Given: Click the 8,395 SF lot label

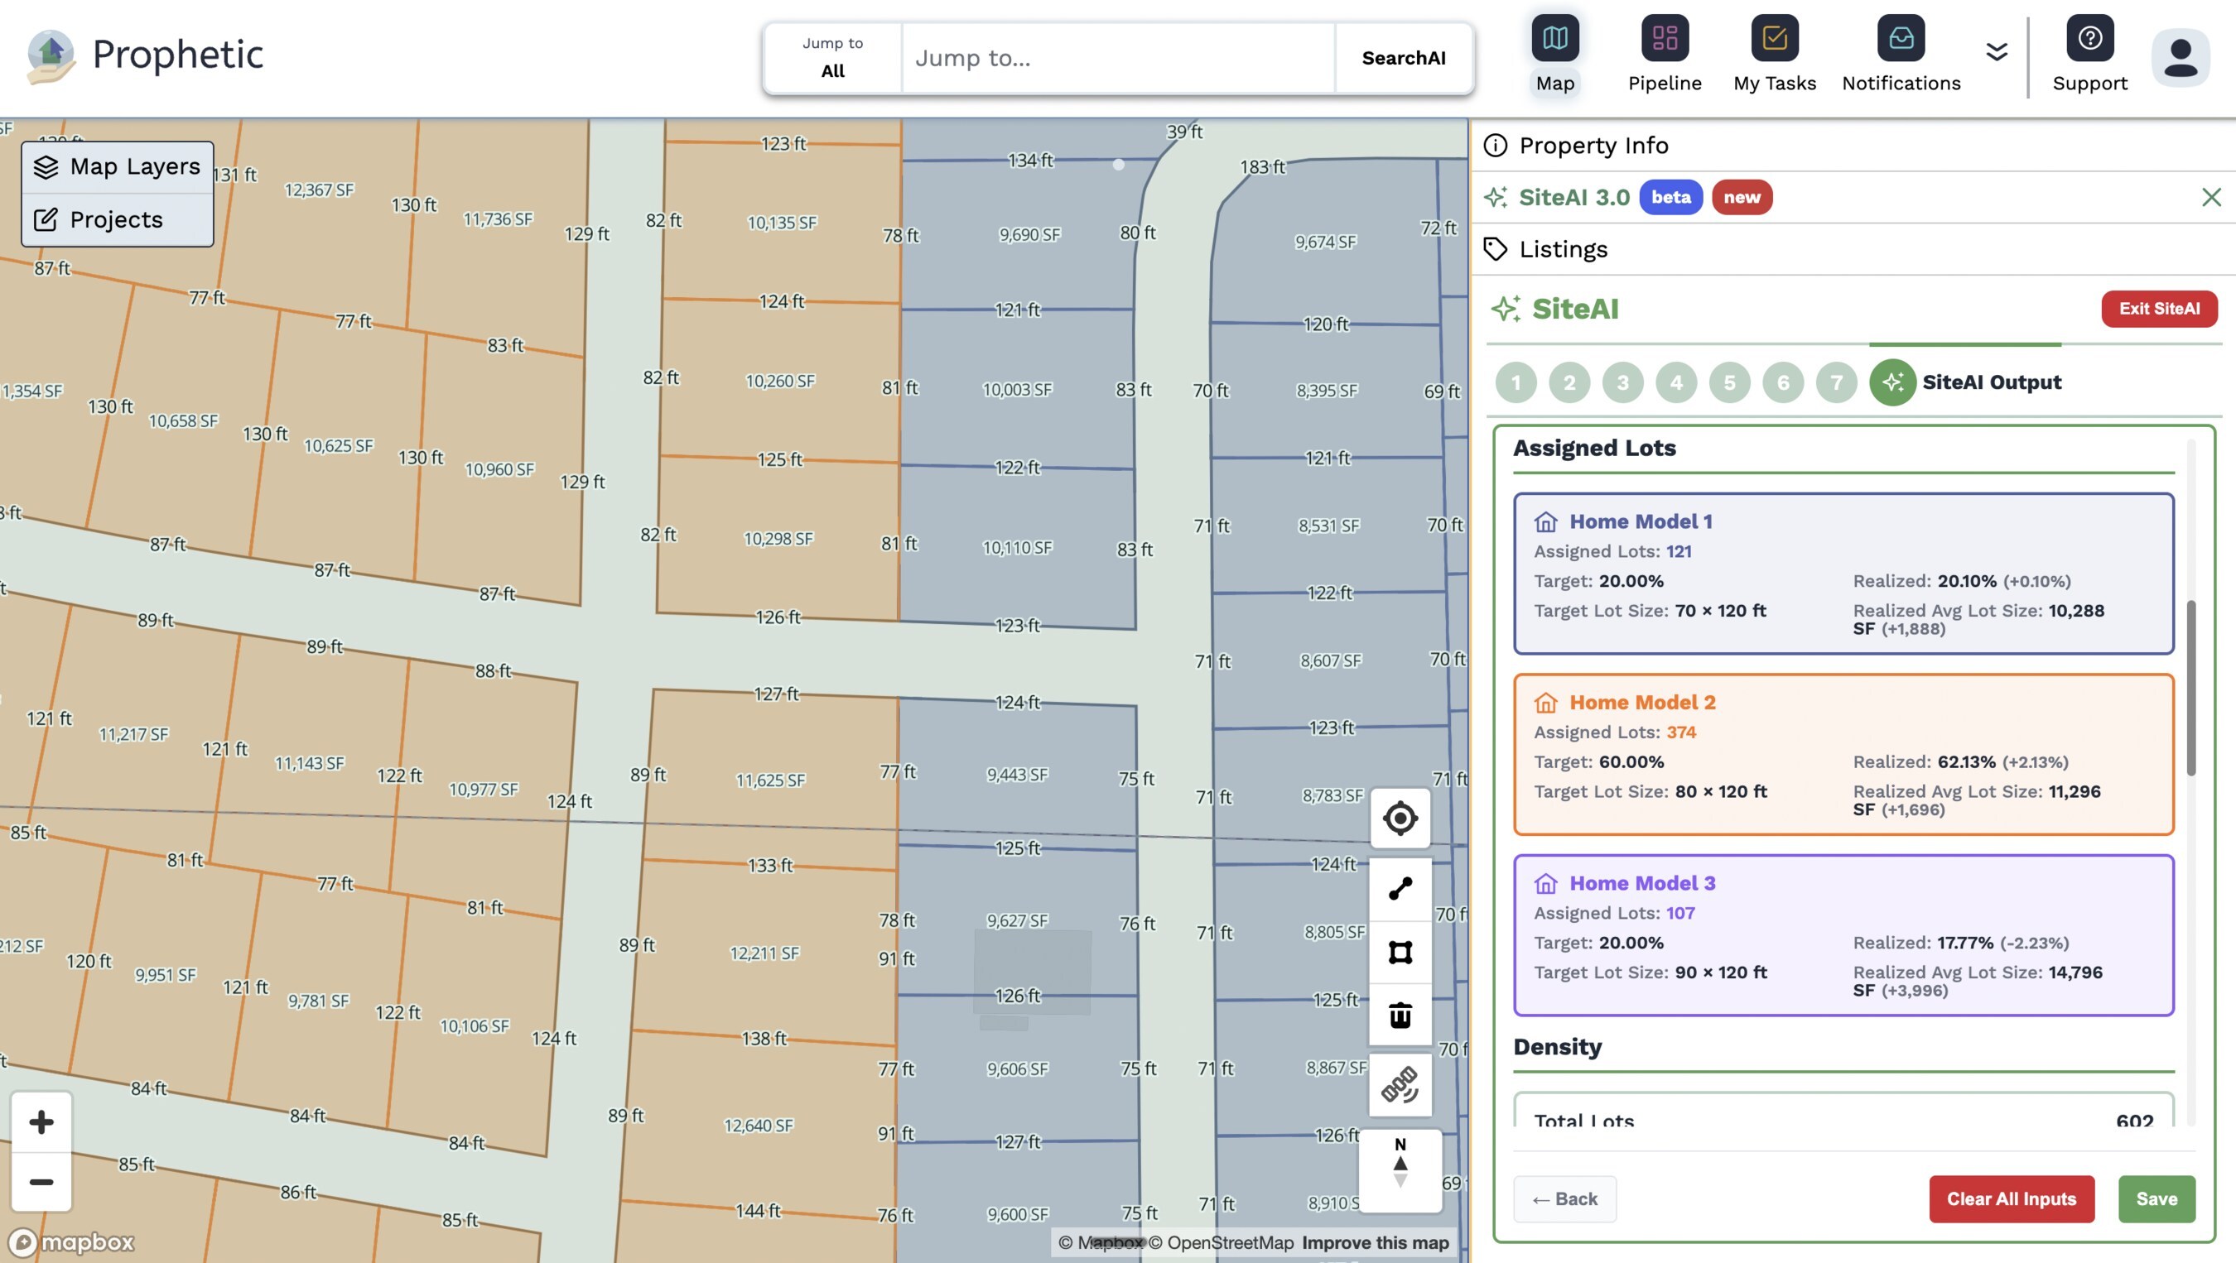Looking at the screenshot, I should click(1327, 391).
